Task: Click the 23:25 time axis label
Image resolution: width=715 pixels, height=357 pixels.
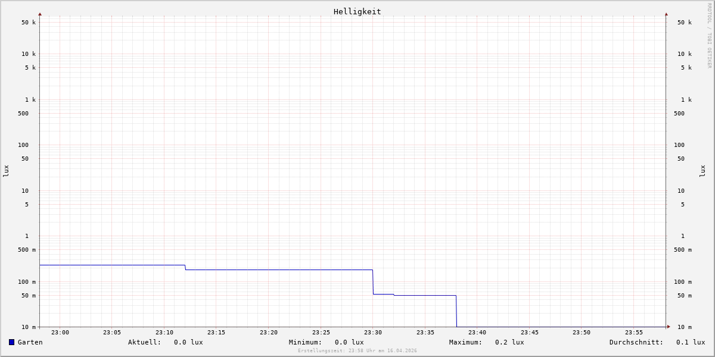Action: 321,333
